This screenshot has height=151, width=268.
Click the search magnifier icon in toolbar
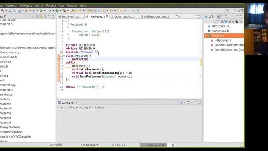(227, 10)
